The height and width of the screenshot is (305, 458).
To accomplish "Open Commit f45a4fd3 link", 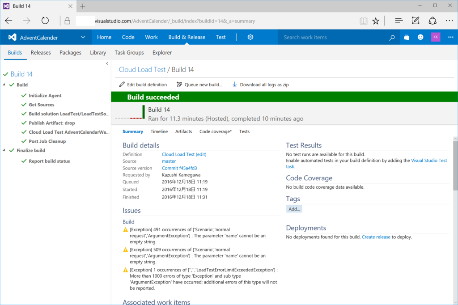I will click(179, 168).
